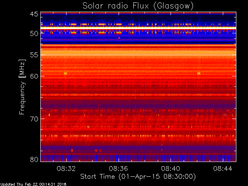Click the 55 frequency tick label
This screenshot has height=186, width=248.
[x=34, y=55]
